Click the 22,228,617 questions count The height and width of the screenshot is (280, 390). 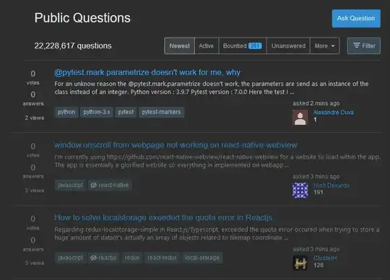coord(73,45)
